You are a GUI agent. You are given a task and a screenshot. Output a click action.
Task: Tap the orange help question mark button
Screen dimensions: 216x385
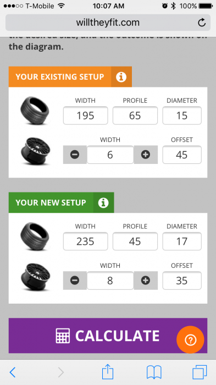pyautogui.click(x=190, y=340)
